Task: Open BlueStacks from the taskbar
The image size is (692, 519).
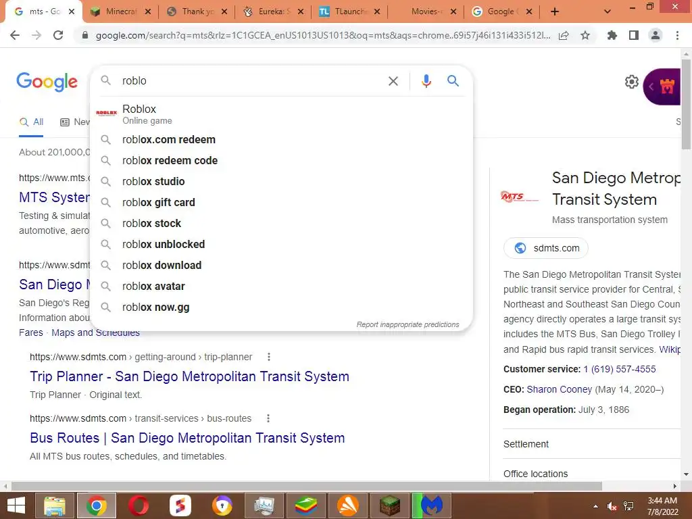Action: pyautogui.click(x=306, y=505)
